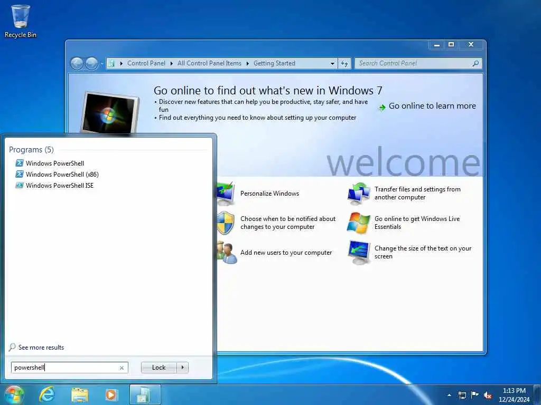Open Transfer files and settings from another computer
The width and height of the screenshot is (541, 405).
tap(417, 193)
